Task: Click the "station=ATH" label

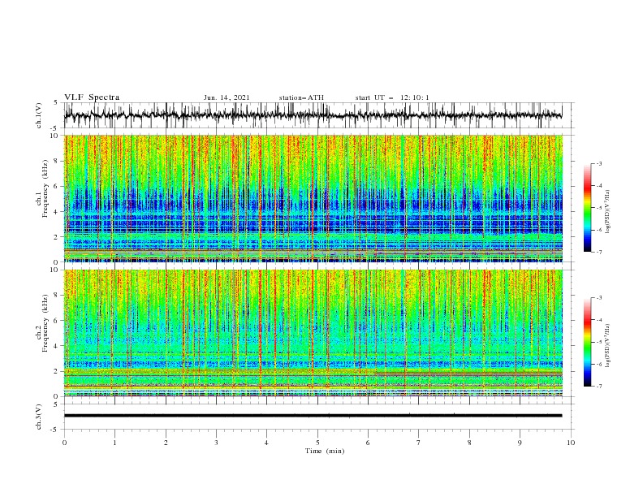Action: tap(301, 97)
